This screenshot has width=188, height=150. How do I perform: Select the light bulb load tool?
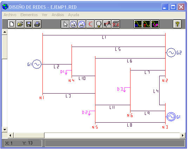[99, 24]
